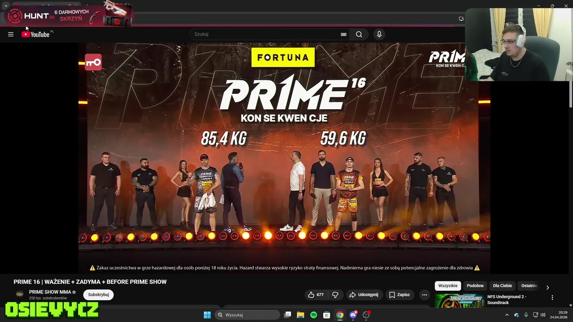
Task: Open Discord from the taskbar
Action: click(x=353, y=315)
